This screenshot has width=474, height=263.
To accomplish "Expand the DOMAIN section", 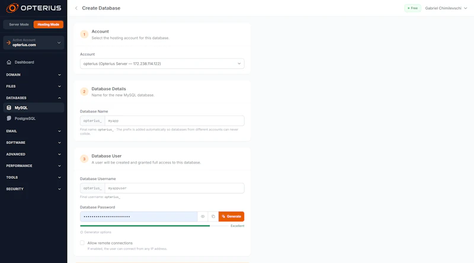I will coord(34,75).
